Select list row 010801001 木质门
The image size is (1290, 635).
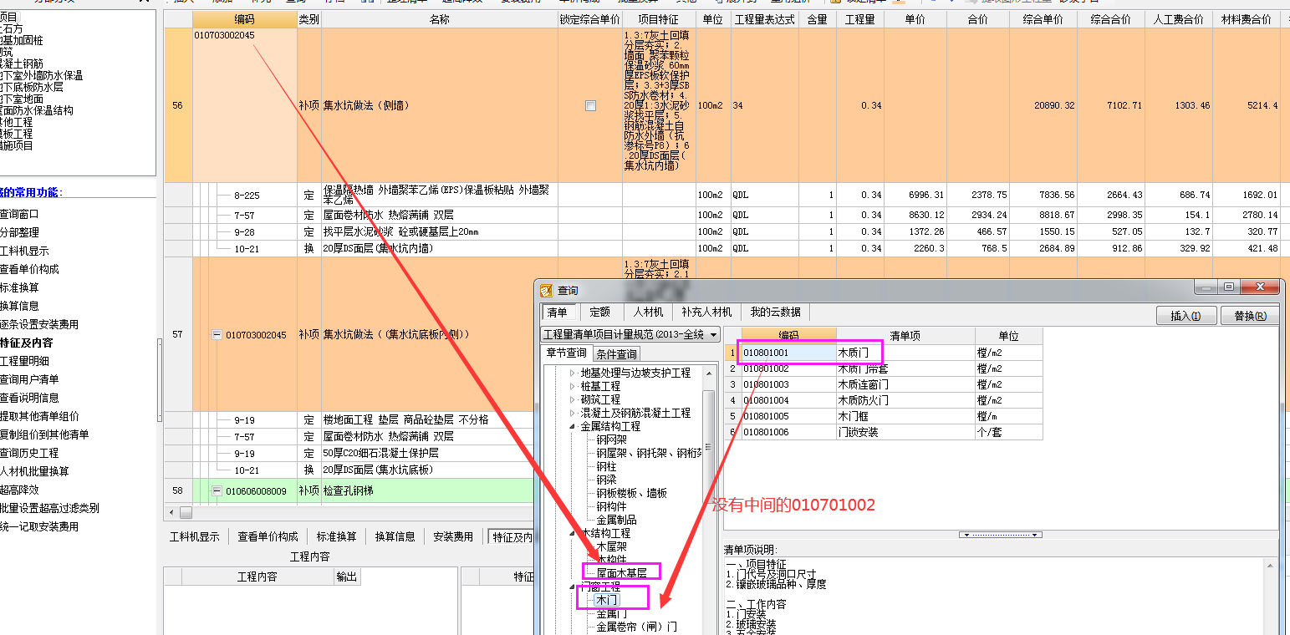pos(883,353)
